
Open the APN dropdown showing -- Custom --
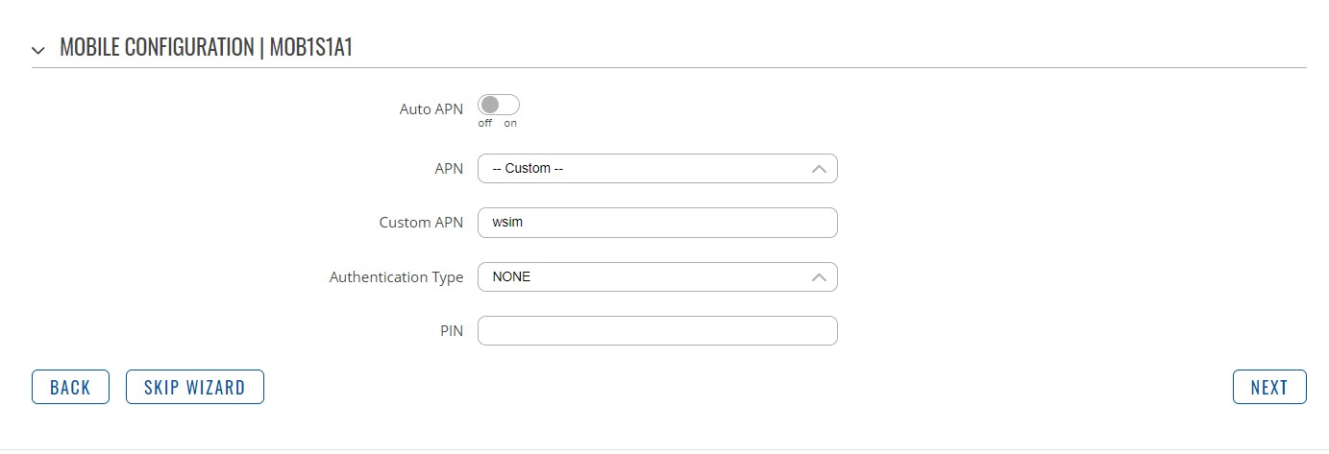coord(657,169)
